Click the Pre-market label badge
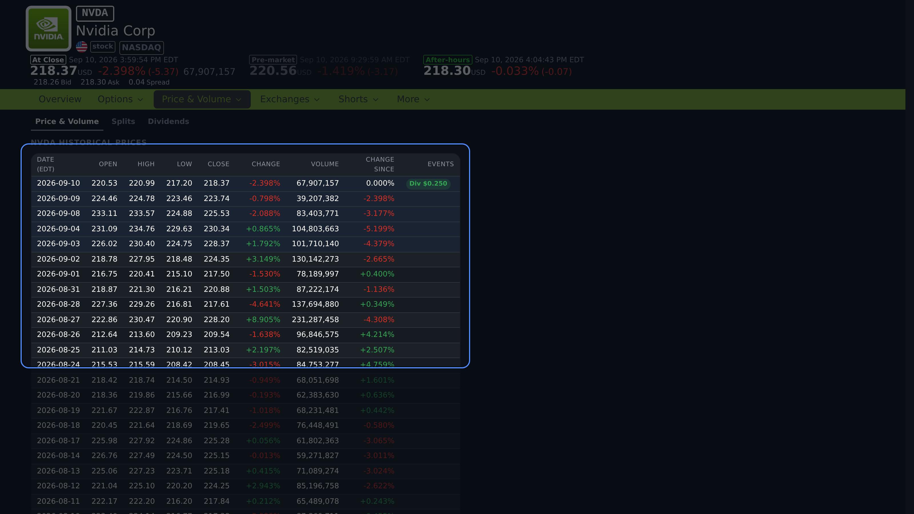Screen dimensions: 914x514 [x=273, y=60]
